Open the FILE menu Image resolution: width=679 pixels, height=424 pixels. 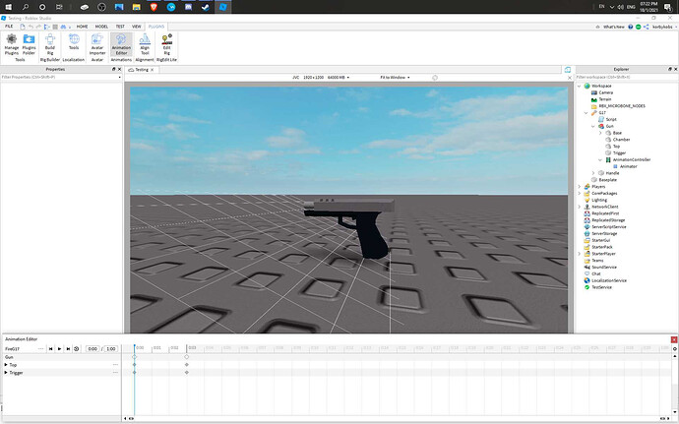[x=9, y=27]
